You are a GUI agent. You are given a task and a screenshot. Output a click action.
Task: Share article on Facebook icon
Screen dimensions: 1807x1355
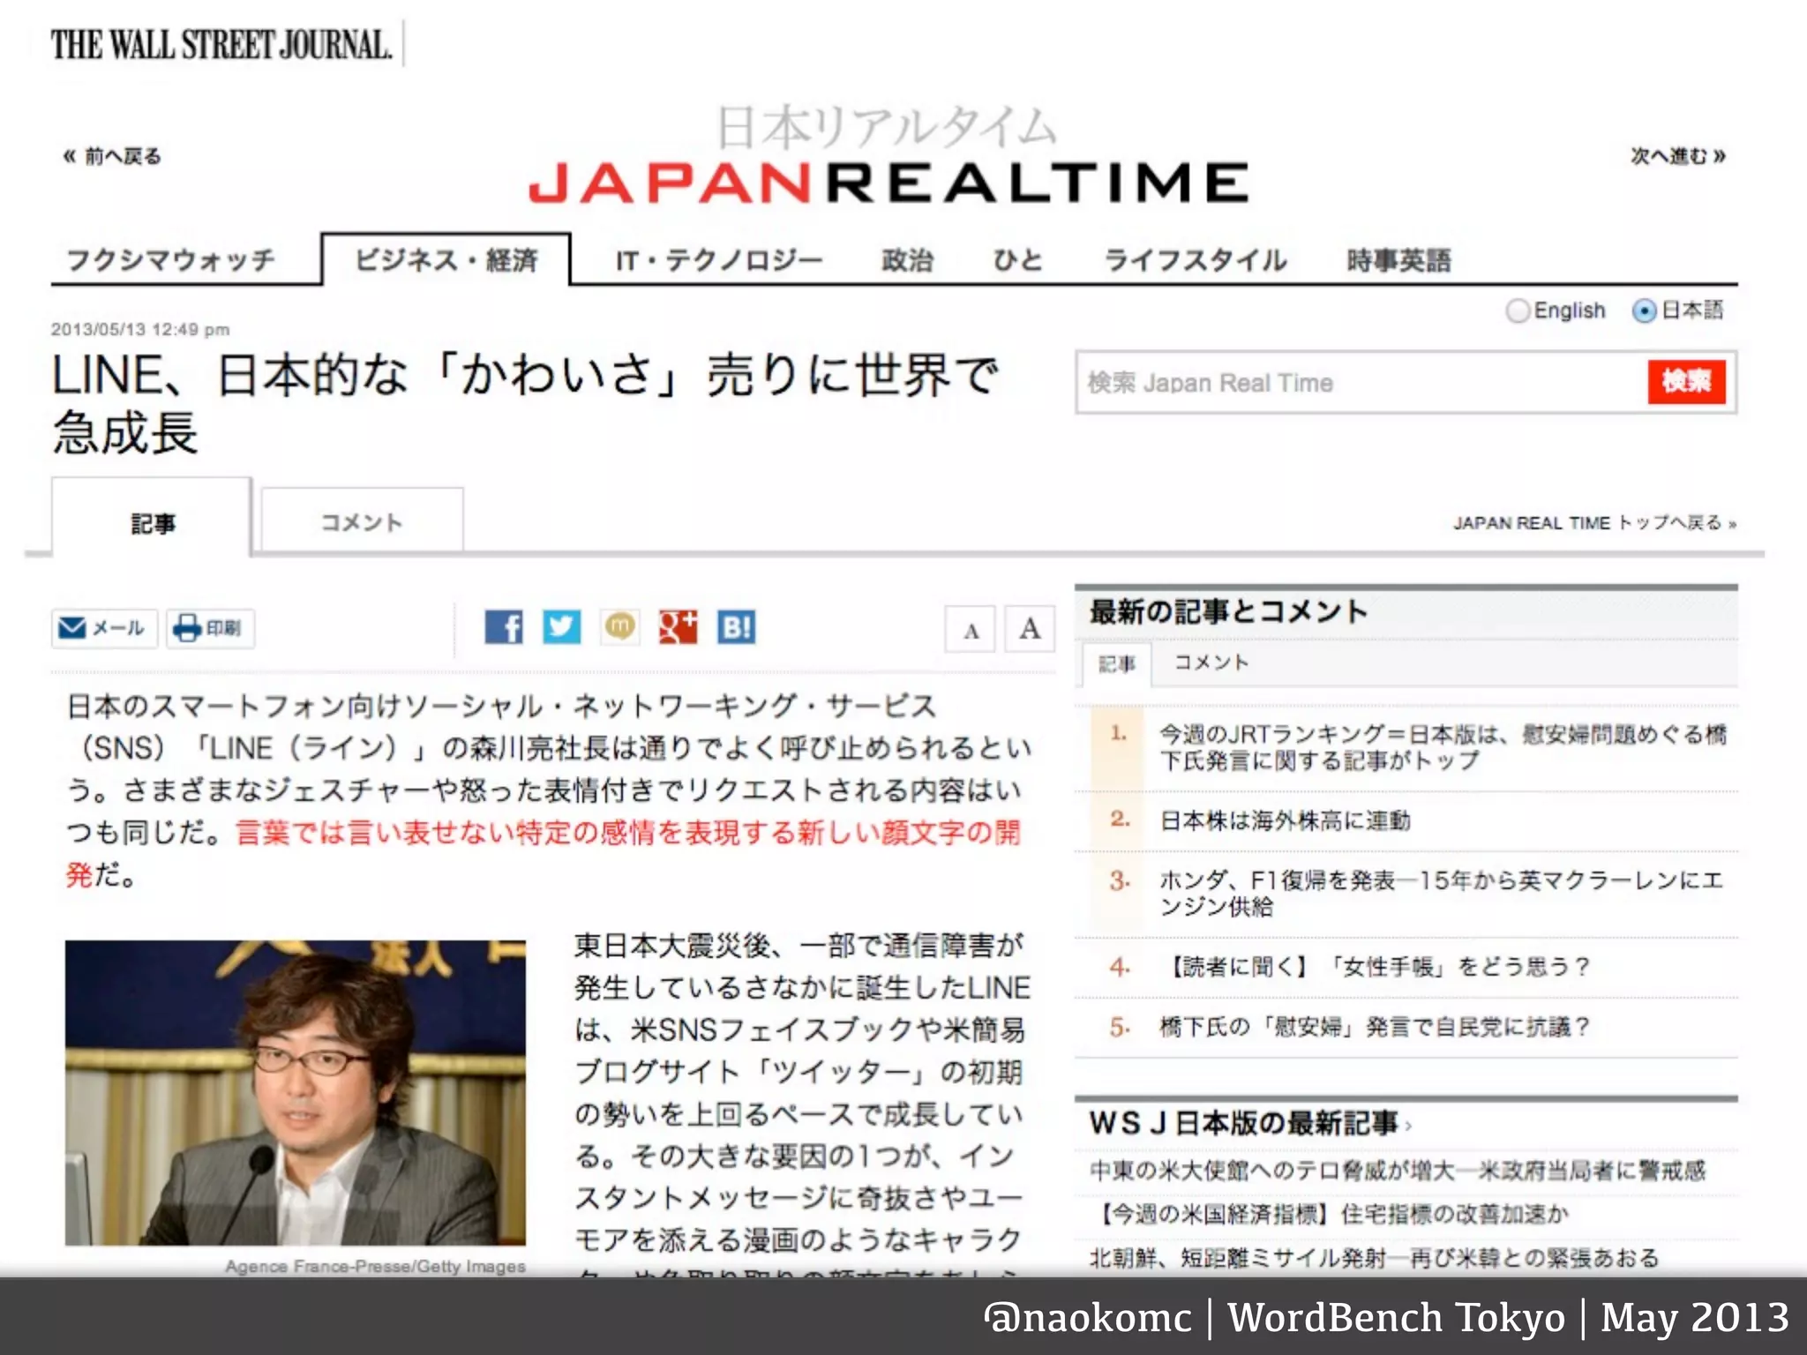pos(504,627)
